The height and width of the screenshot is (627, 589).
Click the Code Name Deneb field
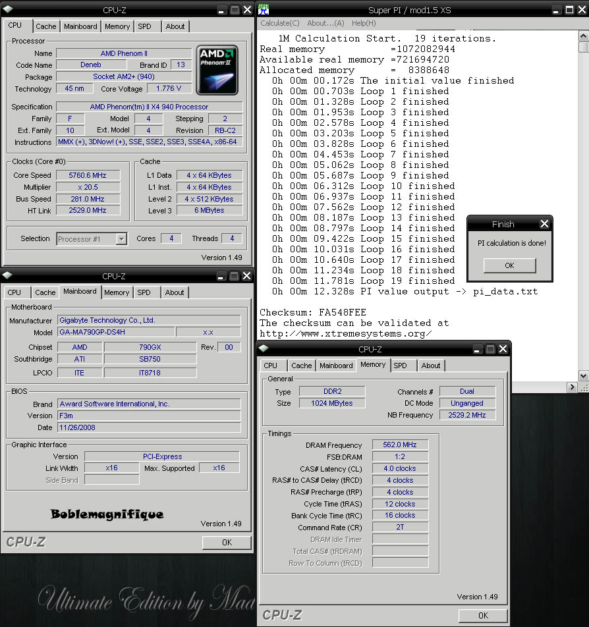91,65
